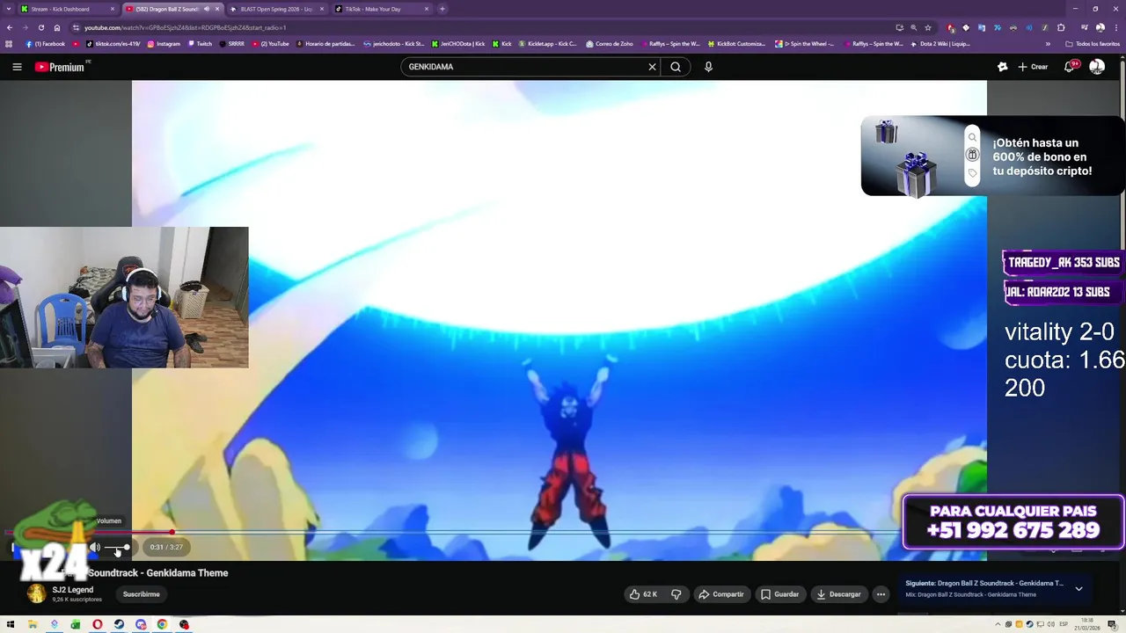Open a new browser tab
1126x633 pixels.
442,9
